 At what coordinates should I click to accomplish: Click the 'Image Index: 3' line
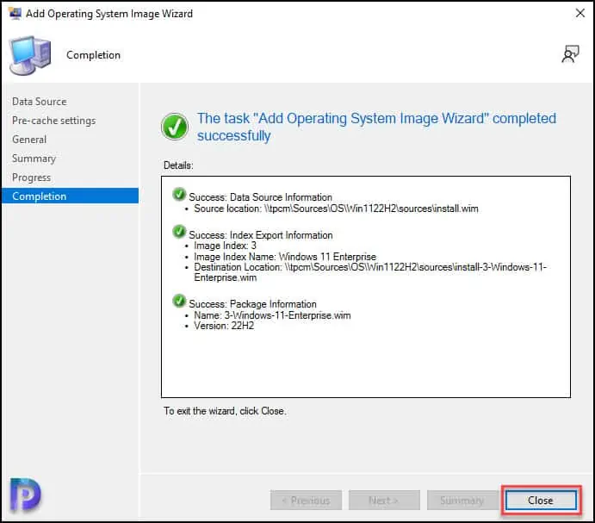[x=225, y=246]
